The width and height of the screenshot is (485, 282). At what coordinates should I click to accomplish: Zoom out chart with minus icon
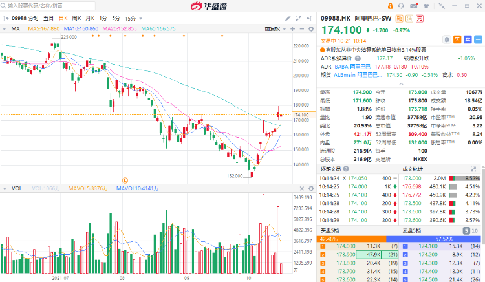click(x=302, y=28)
